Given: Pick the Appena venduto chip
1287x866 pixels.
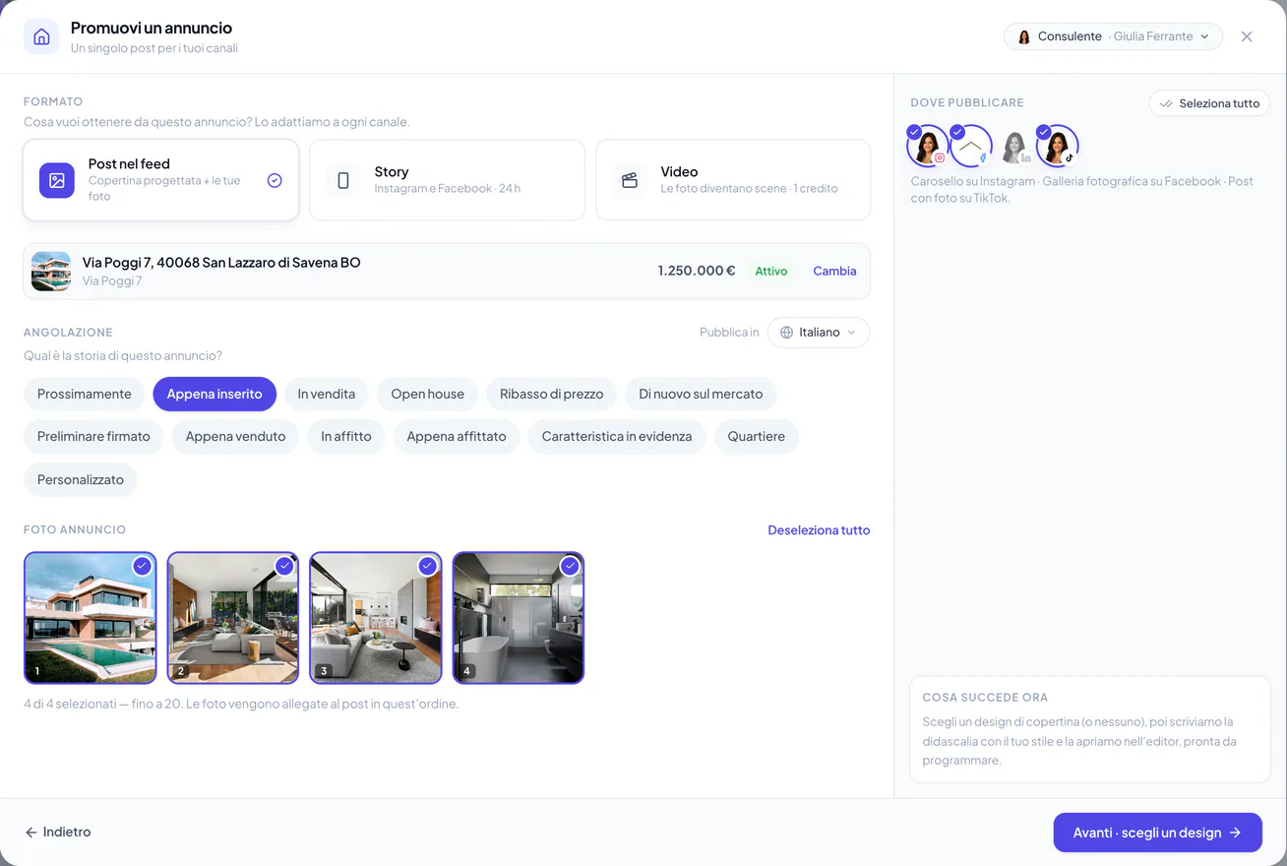Looking at the screenshot, I should [x=235, y=436].
